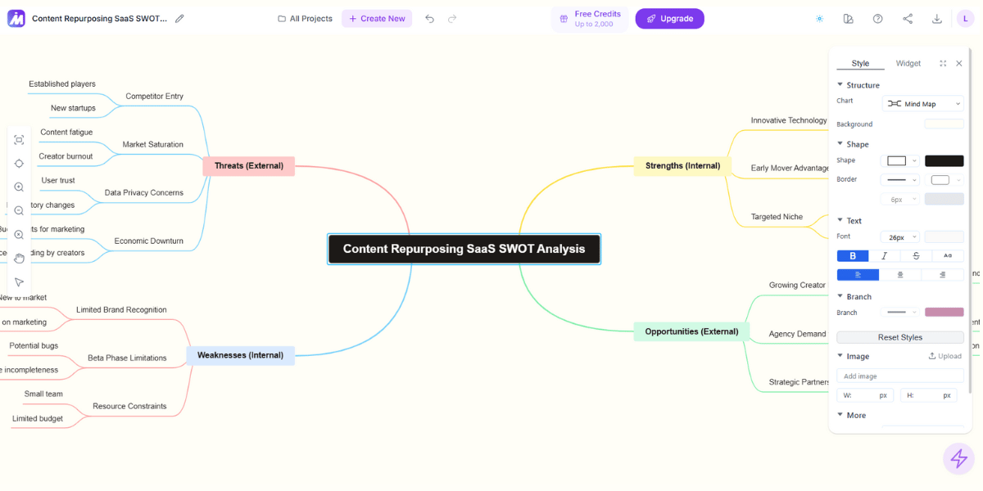
Task: Open the Branch line style dropdown
Action: tap(901, 312)
